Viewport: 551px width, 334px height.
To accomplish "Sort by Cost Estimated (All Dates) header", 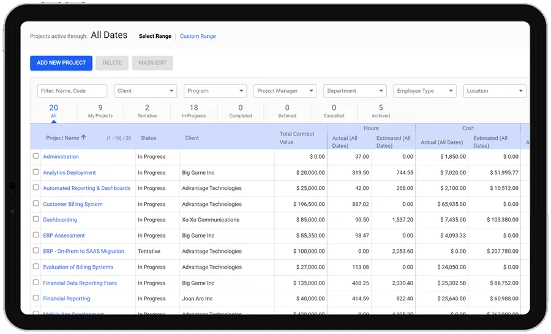I will 490,142.
